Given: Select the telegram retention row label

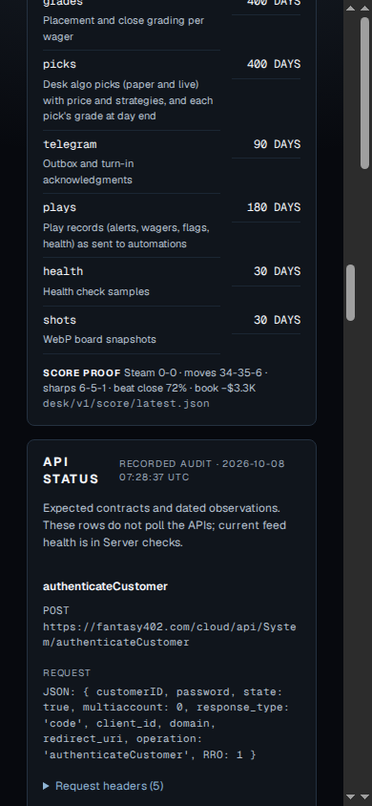Looking at the screenshot, I should click(x=70, y=144).
